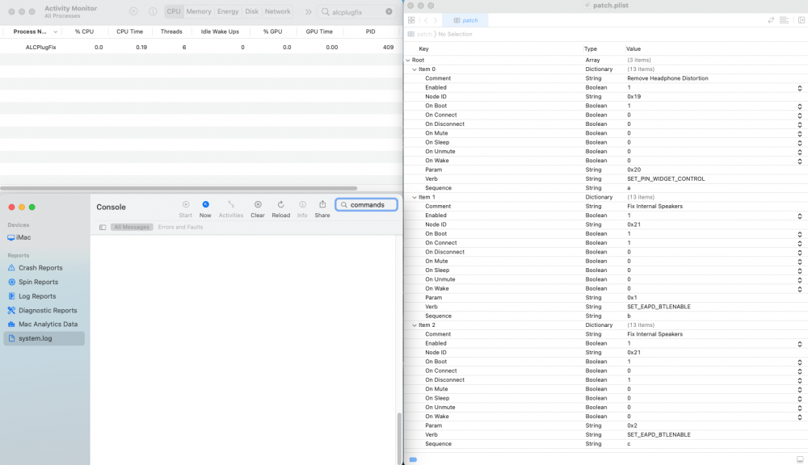Sort by Idle Wake Ups column header
The image size is (808, 465).
[x=220, y=31]
